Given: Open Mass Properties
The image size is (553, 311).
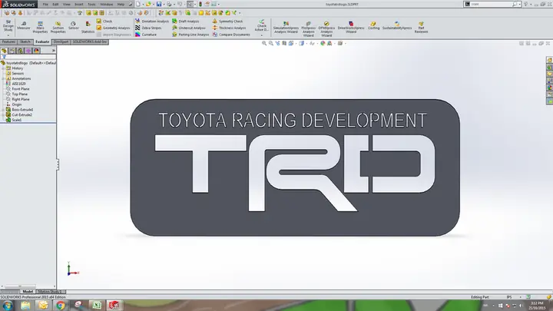Looking at the screenshot, I should click(x=40, y=27).
